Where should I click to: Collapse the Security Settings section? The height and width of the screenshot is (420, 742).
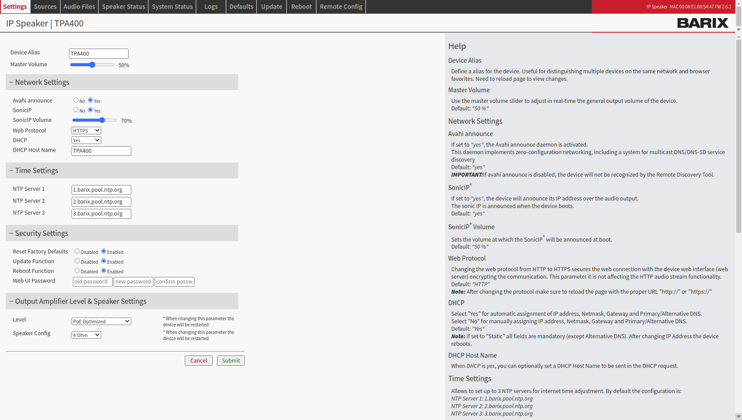point(11,233)
